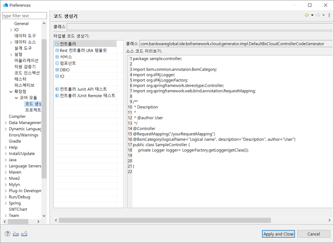Click the top 클래스 input field
334x243 pixels.
pyautogui.click(x=200, y=27)
